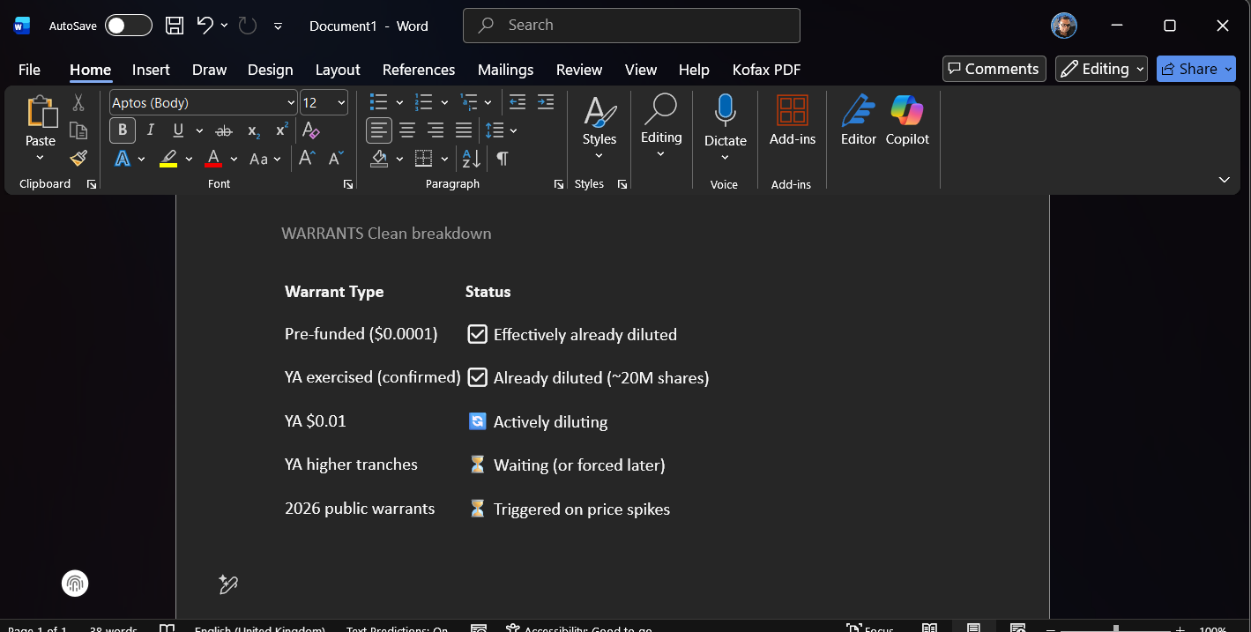Screen dimensions: 1251x632
Task: Clear all formatting from selection
Action: 310,130
